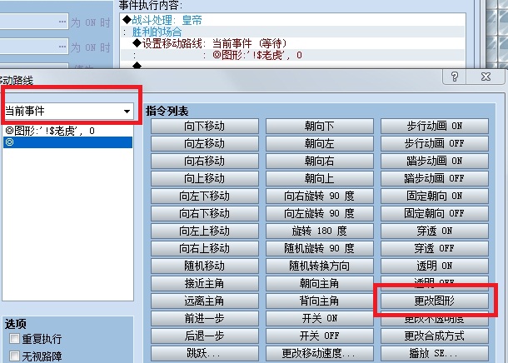Add the 向右上移动 command

point(204,248)
